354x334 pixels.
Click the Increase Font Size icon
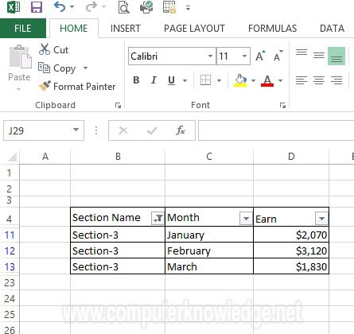[x=260, y=56]
